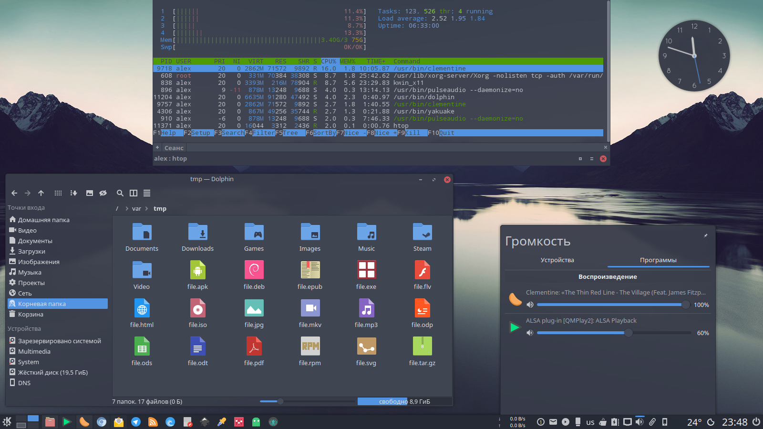The height and width of the screenshot is (429, 763).
Task: Pin the Громкость volume popup open
Action: point(706,235)
